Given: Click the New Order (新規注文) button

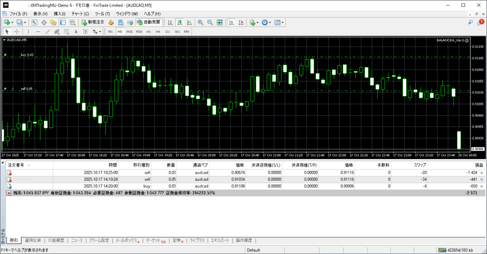Looking at the screenshot, I should pyautogui.click(x=92, y=22).
